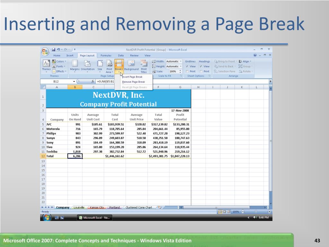Switch to Page Layout view icon
Viewport: 329px width, 247px height.
tap(224, 212)
